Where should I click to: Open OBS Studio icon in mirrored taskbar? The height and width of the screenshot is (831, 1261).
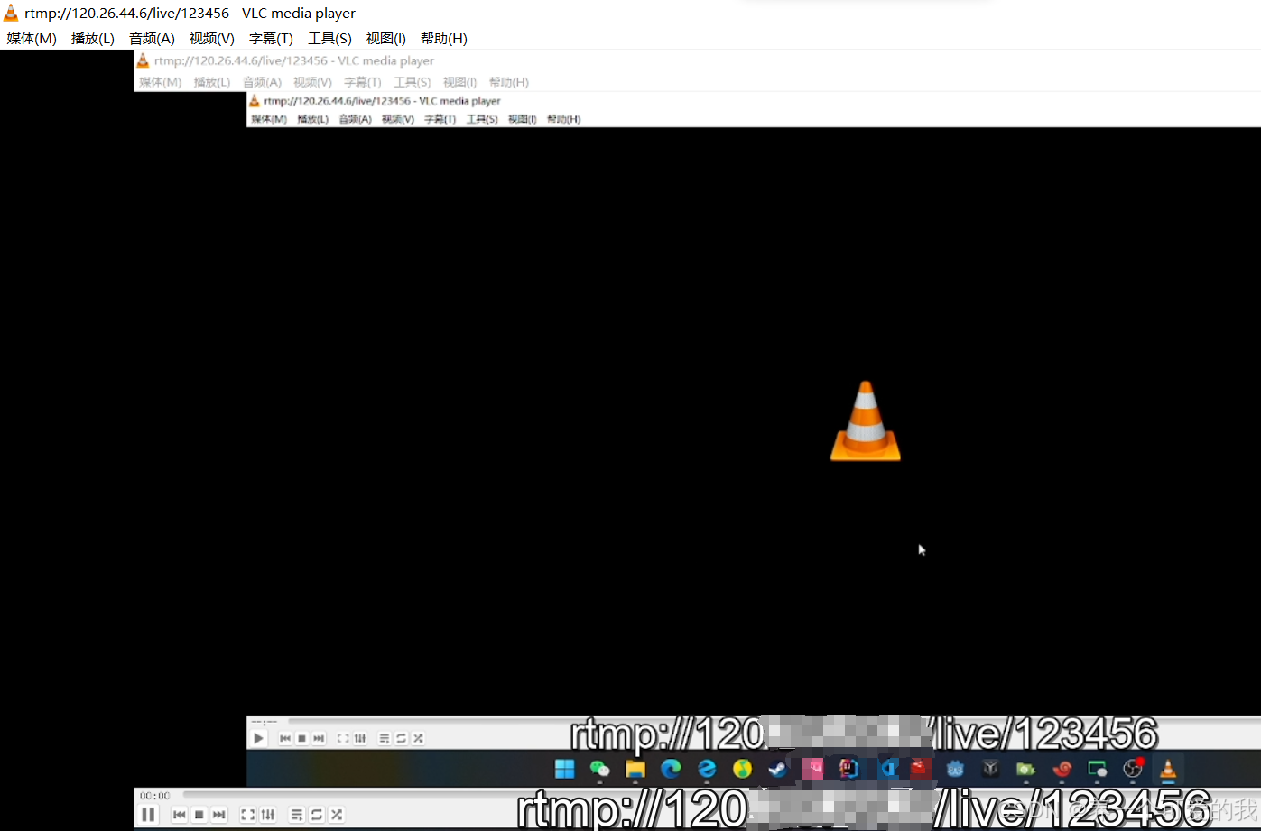click(1133, 769)
